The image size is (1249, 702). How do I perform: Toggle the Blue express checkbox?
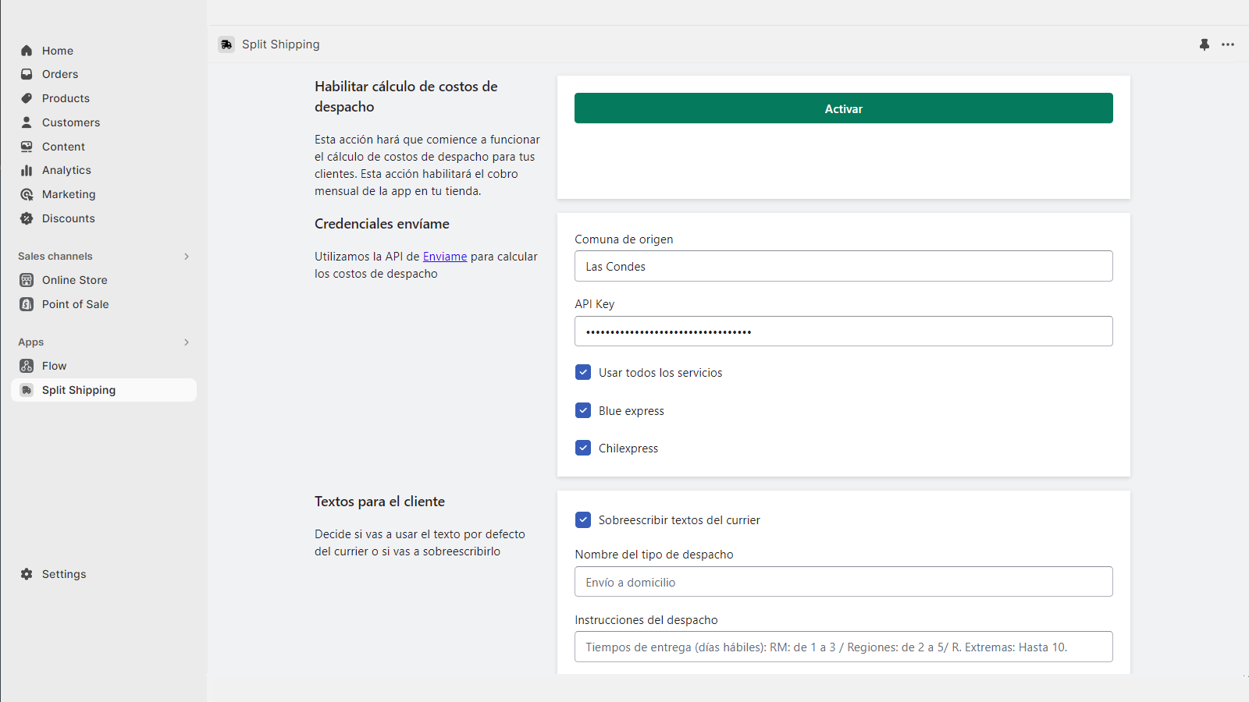(583, 410)
